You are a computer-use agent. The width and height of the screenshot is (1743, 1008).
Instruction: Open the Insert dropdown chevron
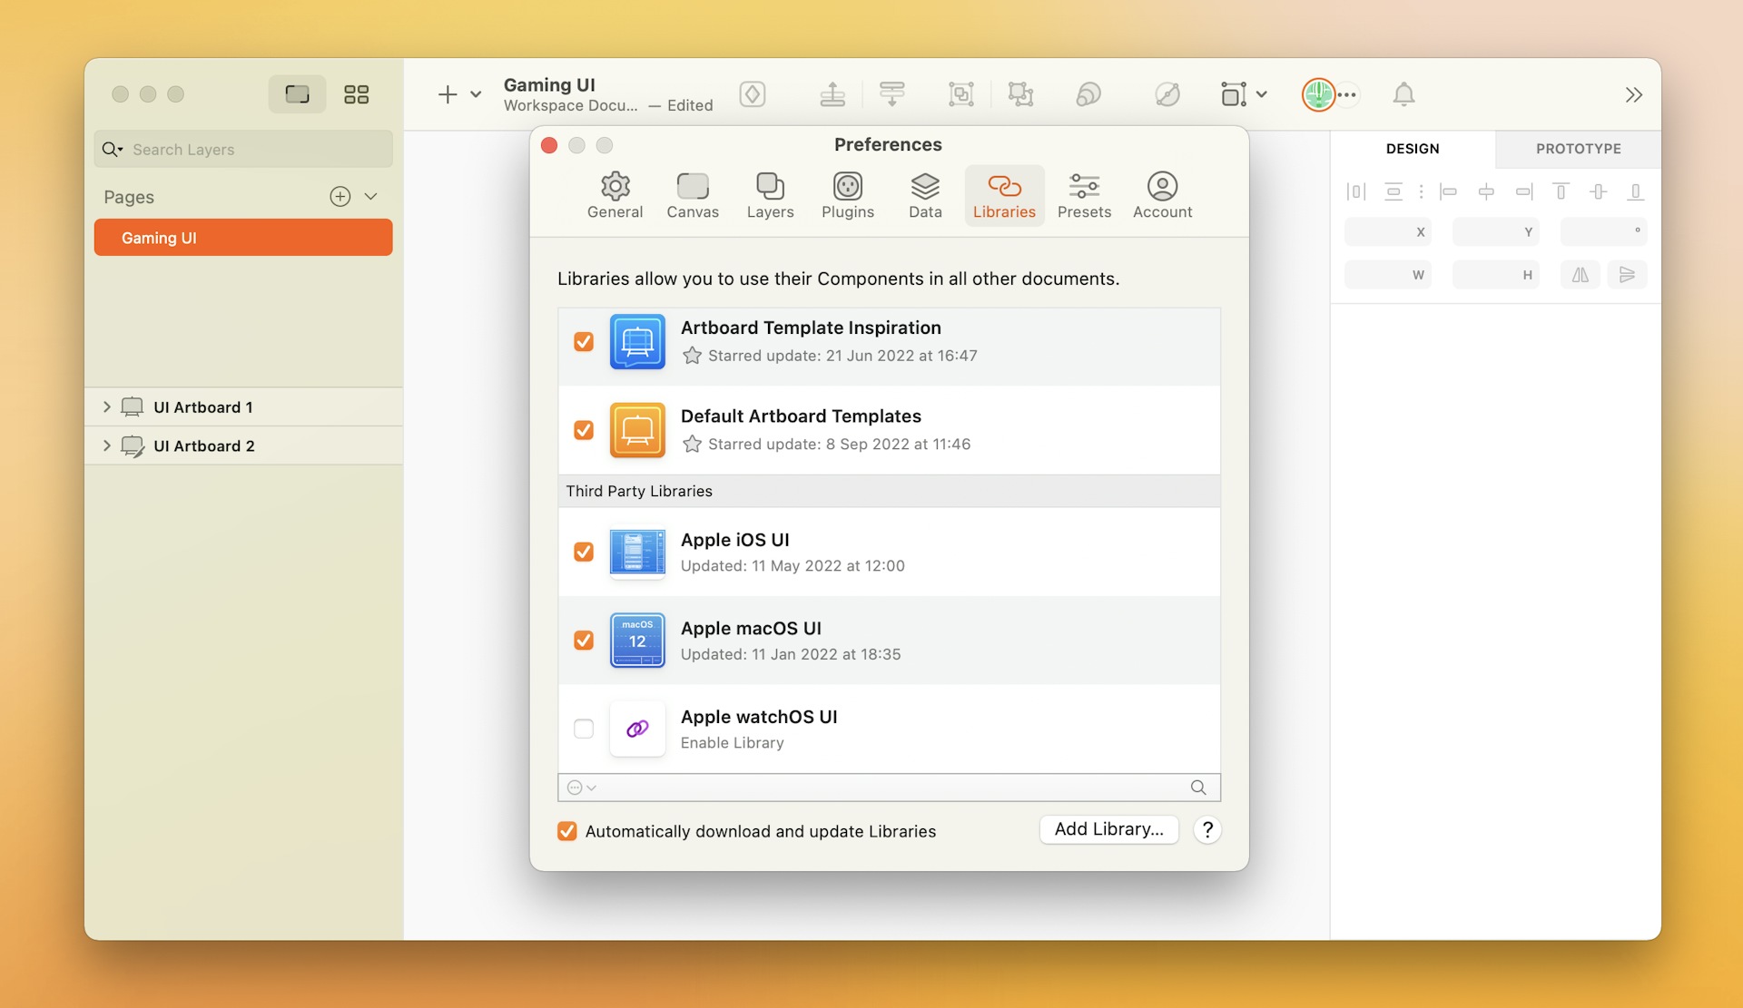tap(476, 94)
